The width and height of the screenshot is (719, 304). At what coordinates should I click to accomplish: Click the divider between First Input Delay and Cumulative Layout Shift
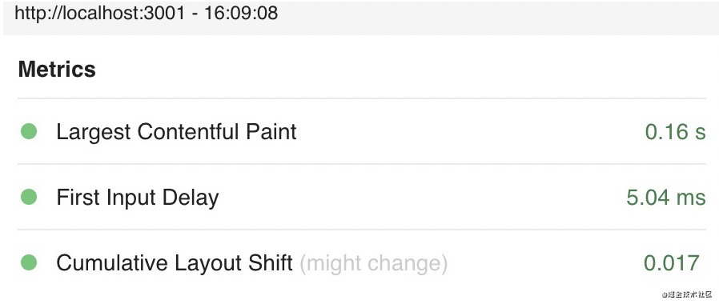[x=361, y=230]
